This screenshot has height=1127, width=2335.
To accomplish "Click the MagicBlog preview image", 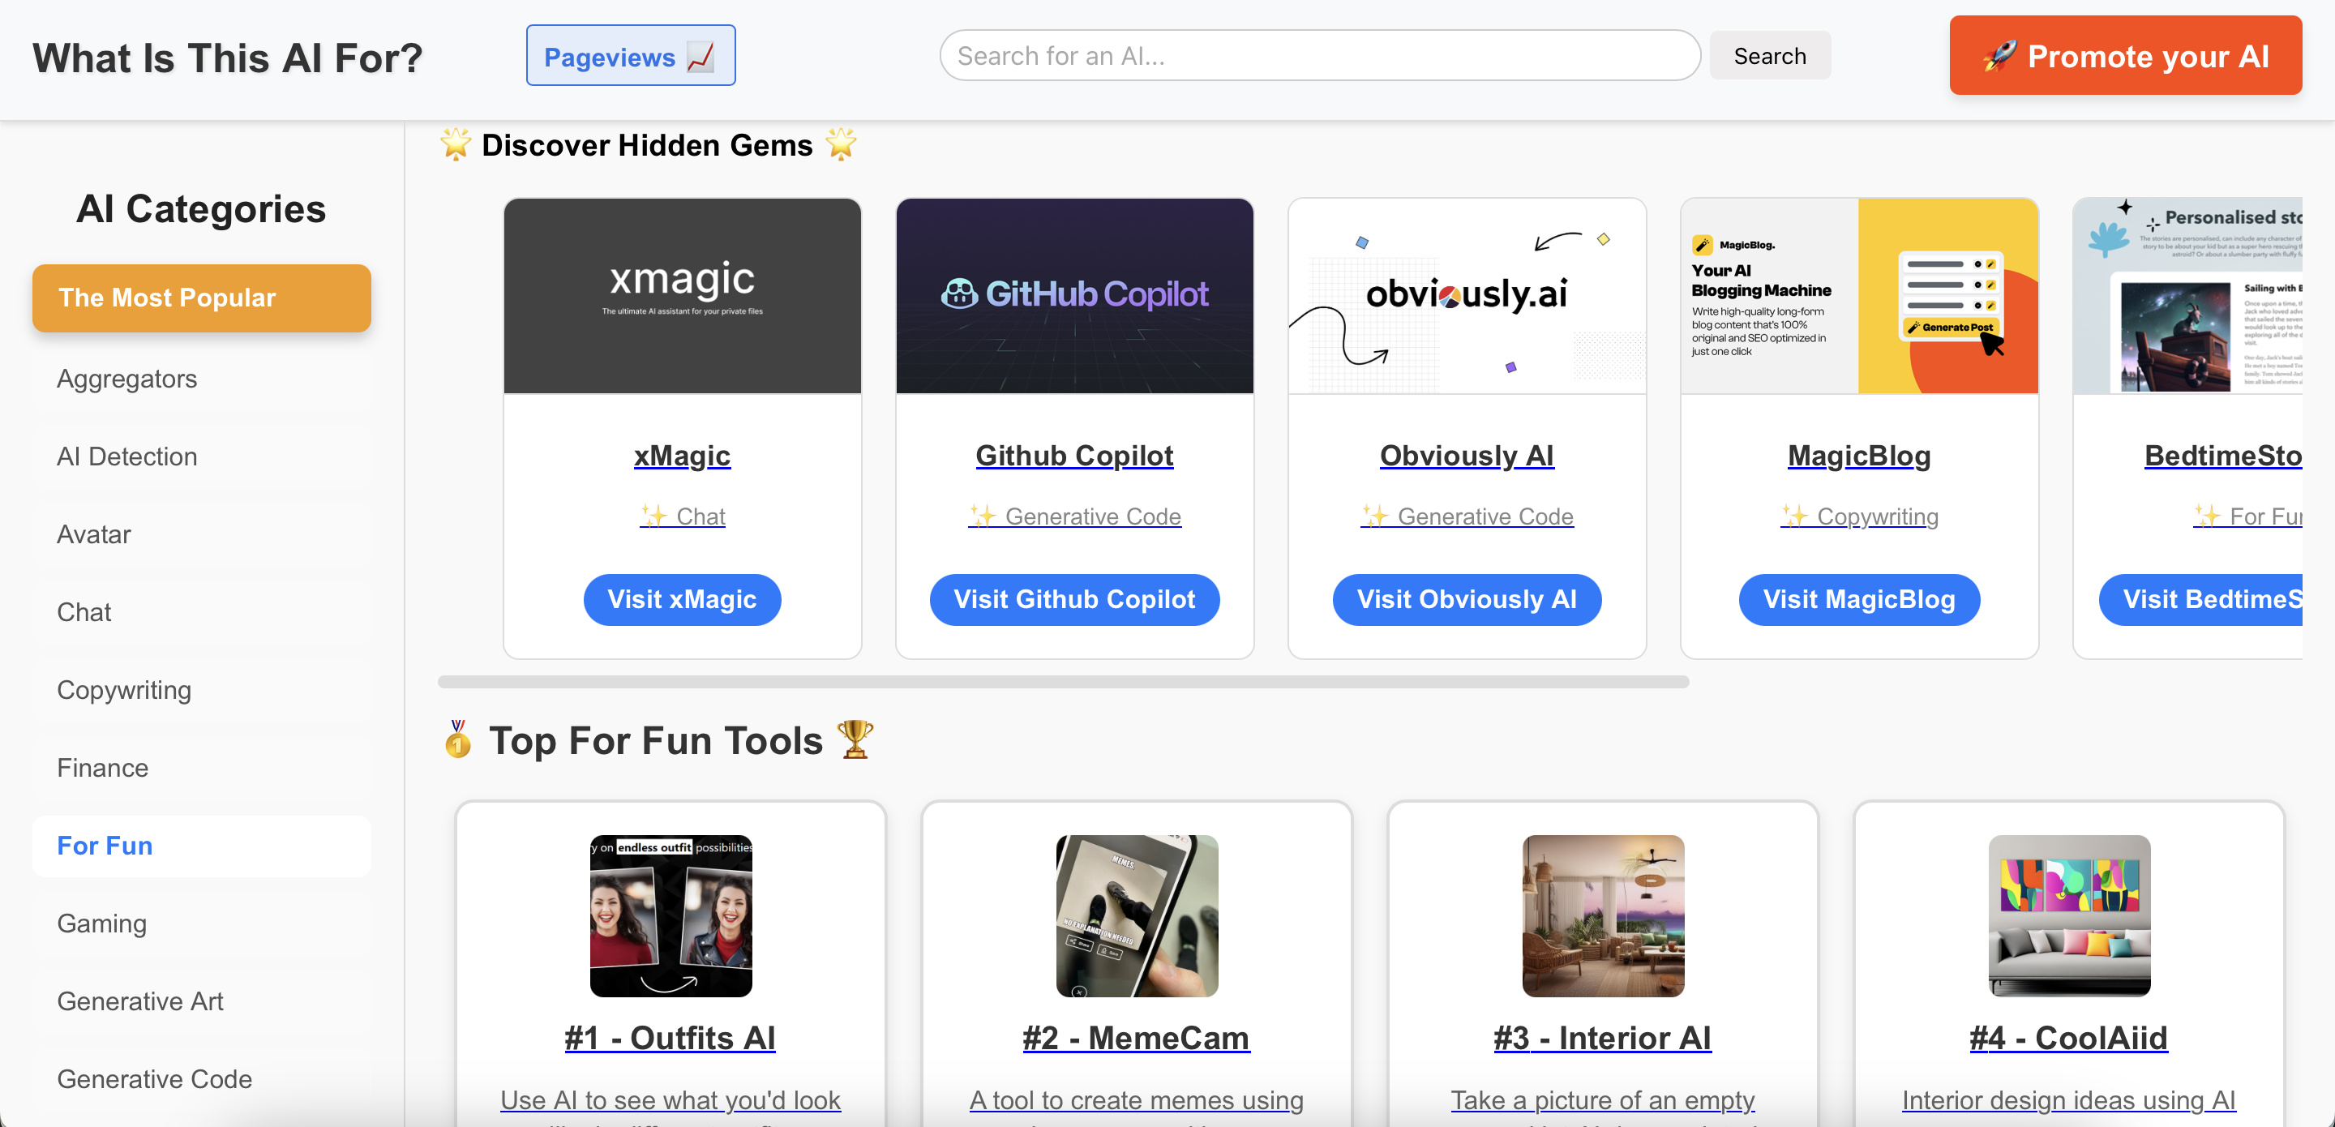I will tap(1858, 296).
